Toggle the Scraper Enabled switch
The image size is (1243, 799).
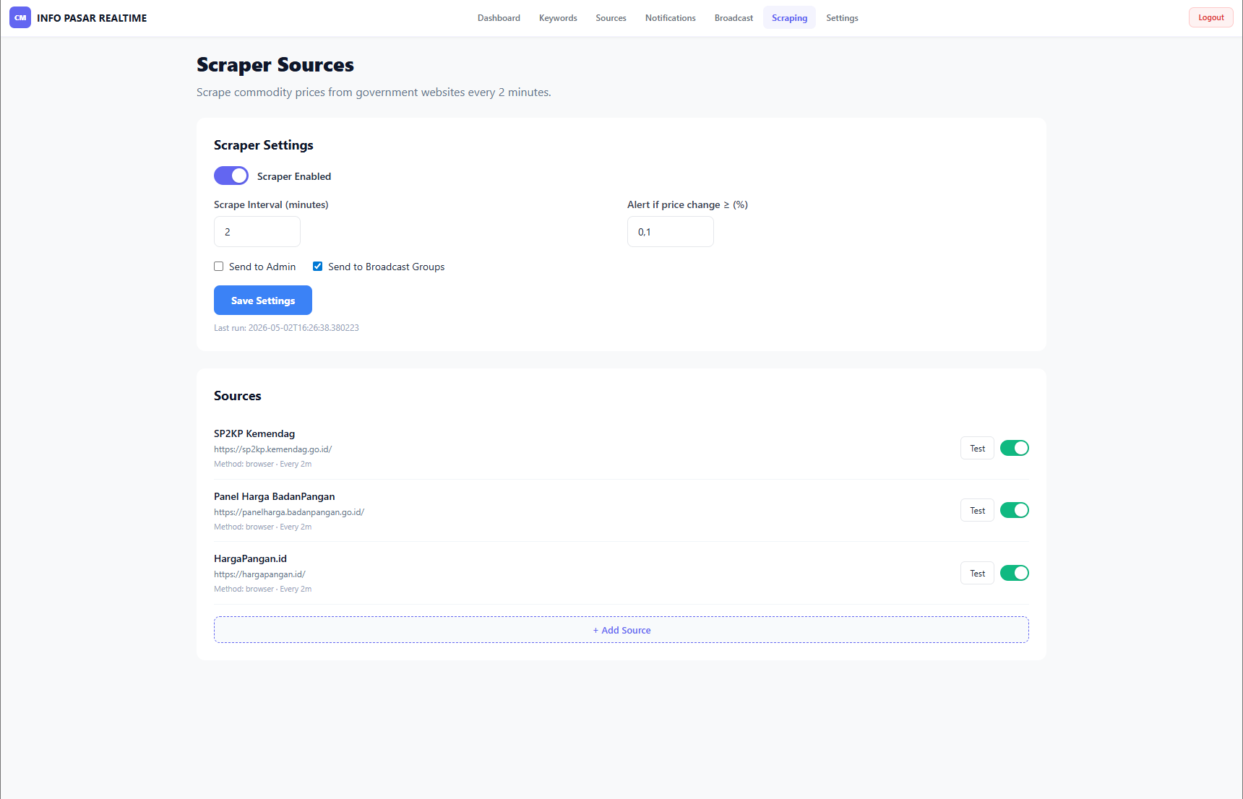click(231, 176)
